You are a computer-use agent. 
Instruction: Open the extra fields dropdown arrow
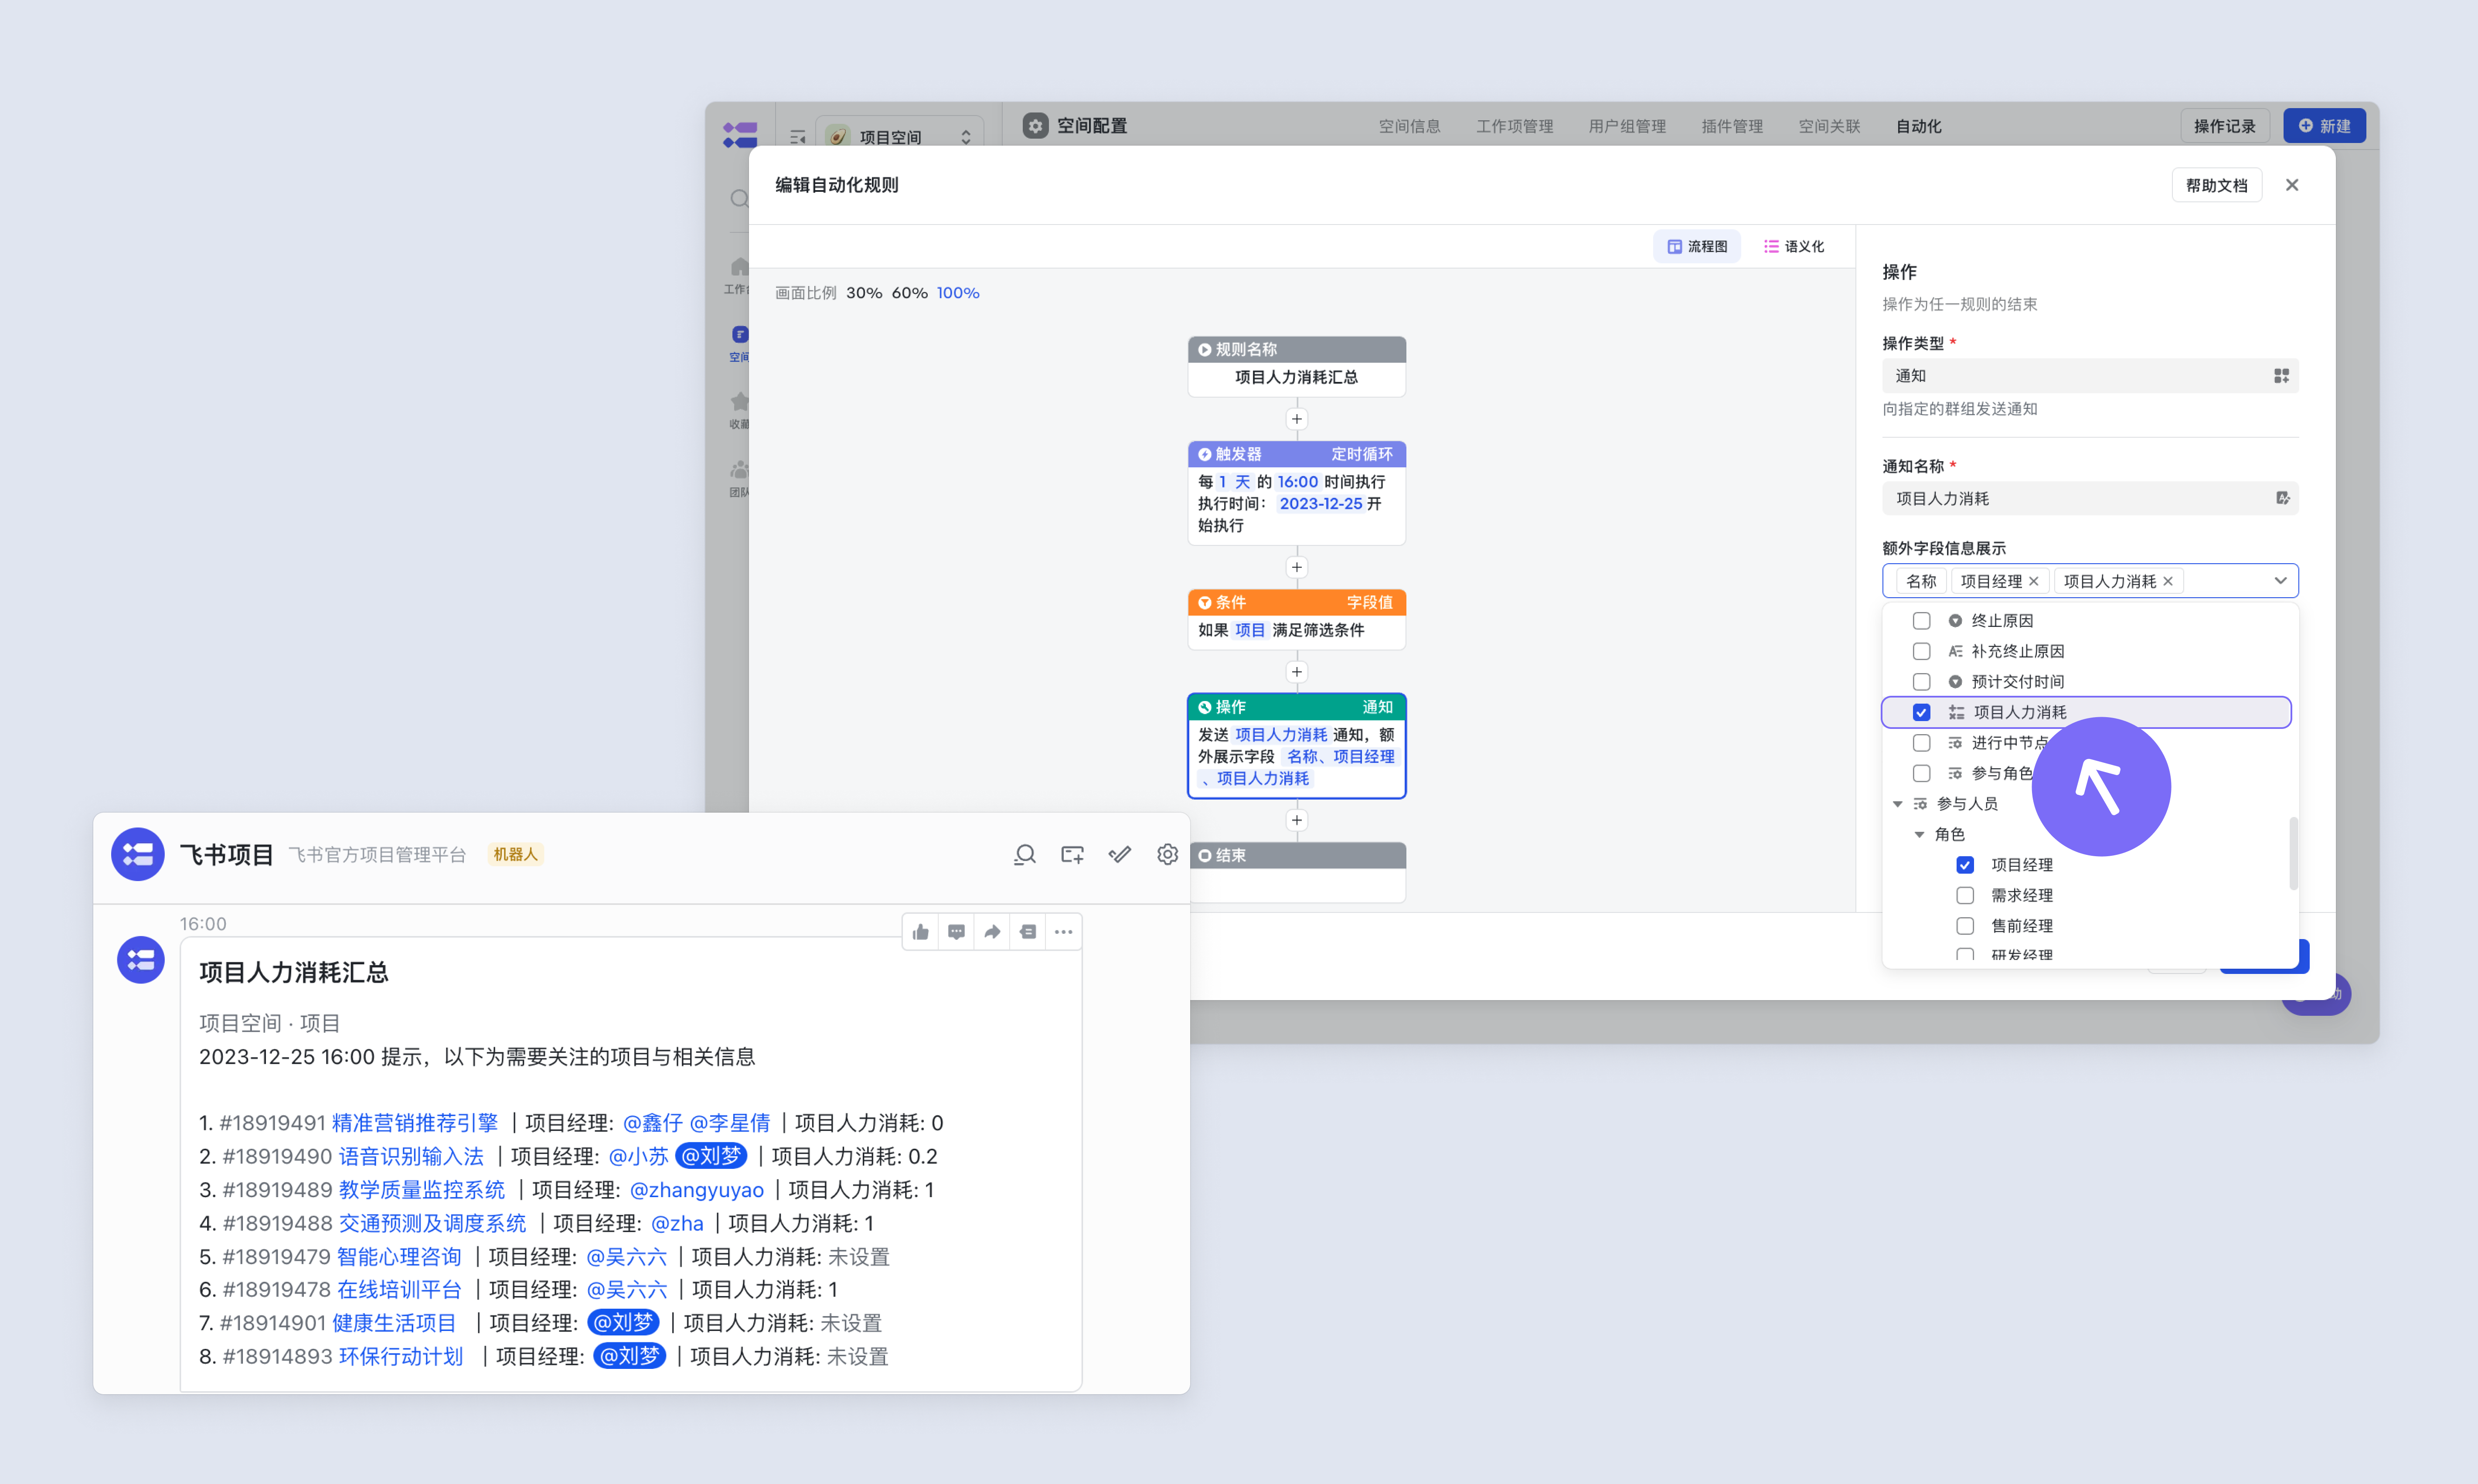(2280, 581)
